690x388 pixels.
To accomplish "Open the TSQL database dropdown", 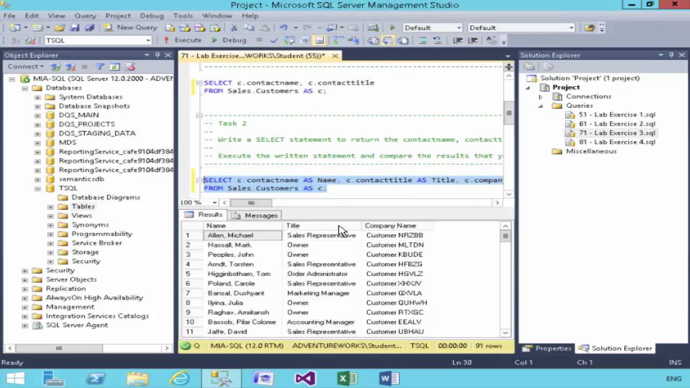I will pos(148,40).
